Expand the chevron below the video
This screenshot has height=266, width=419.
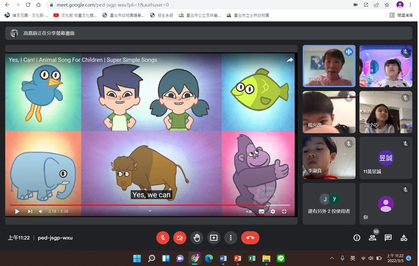[150, 211]
